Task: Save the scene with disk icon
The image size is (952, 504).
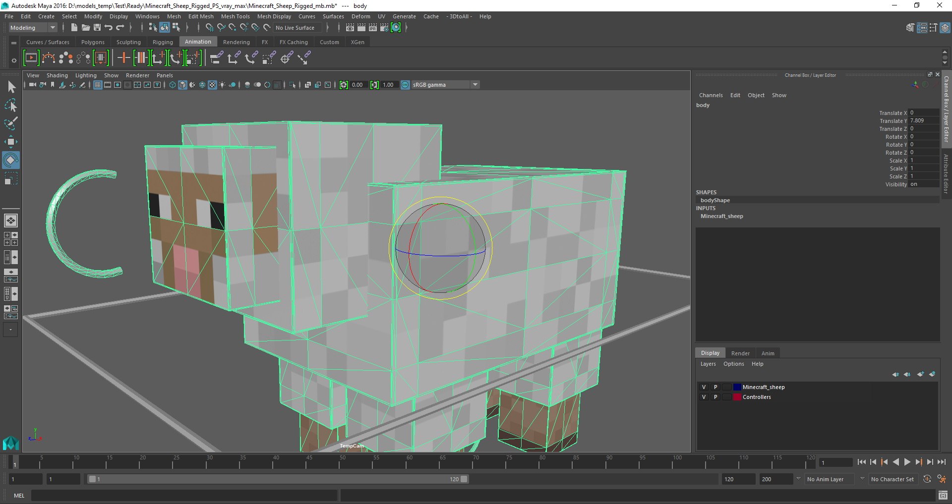Action: (97, 28)
